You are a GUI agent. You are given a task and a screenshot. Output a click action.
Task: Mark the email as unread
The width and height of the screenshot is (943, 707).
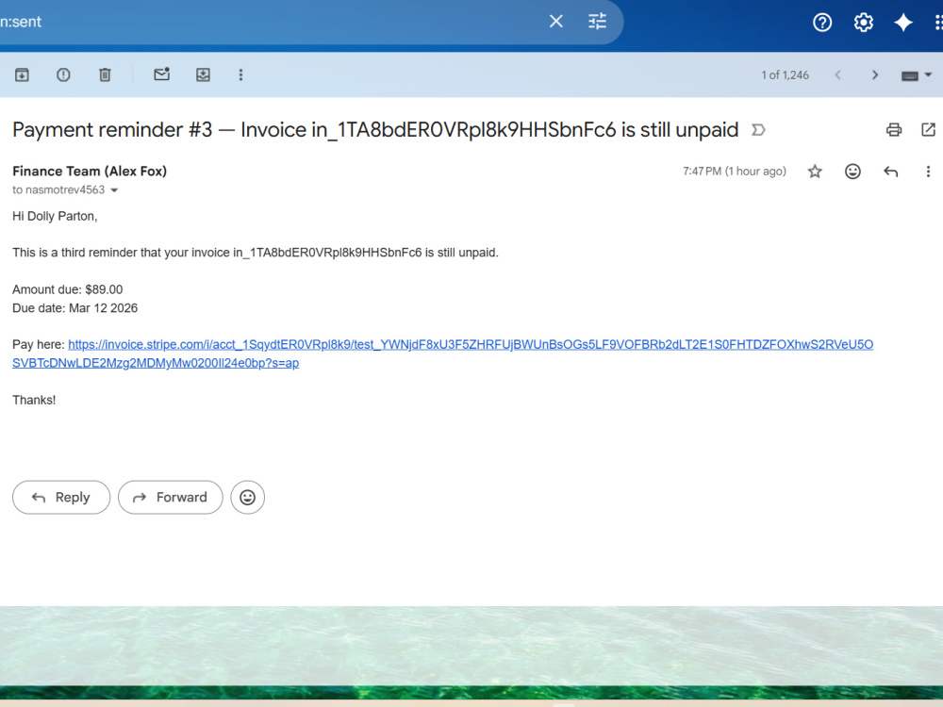pyautogui.click(x=162, y=74)
